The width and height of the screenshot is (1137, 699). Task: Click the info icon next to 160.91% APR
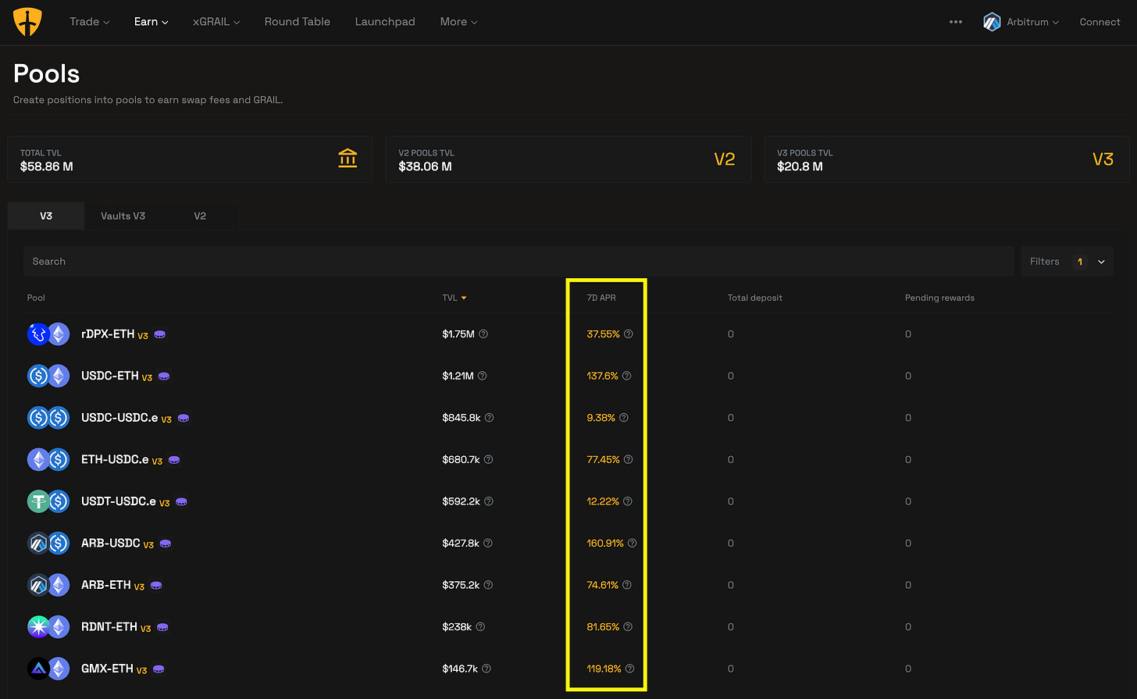[x=633, y=543]
